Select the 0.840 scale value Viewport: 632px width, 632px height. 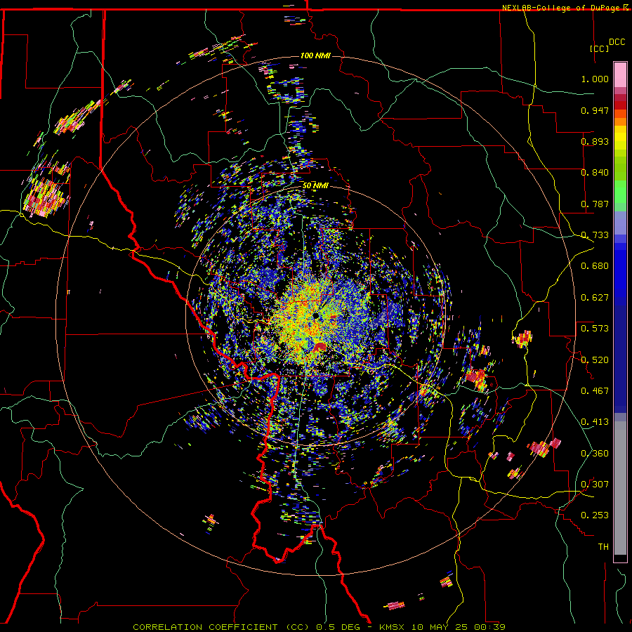coord(595,173)
